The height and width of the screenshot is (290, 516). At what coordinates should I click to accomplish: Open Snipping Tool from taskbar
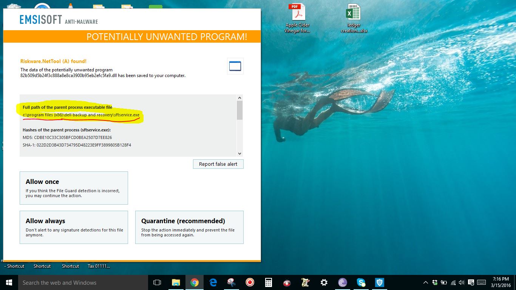click(232, 282)
